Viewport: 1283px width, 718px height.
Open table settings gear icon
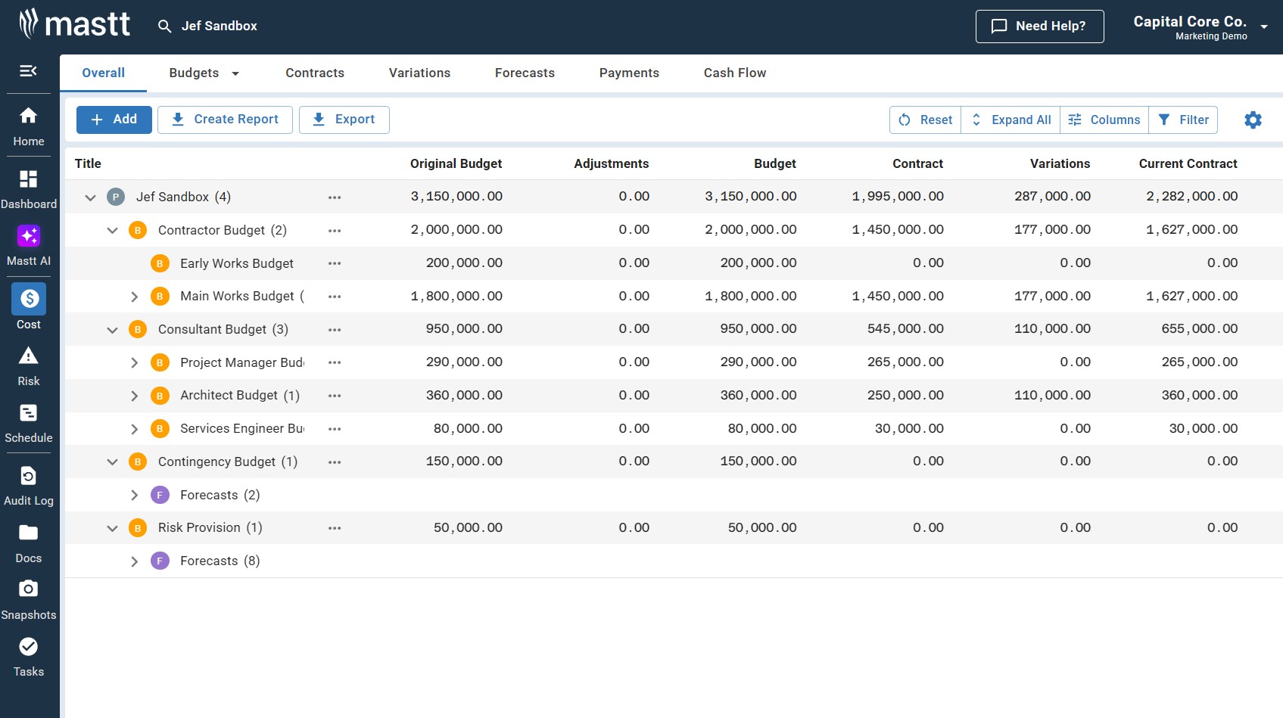tap(1253, 120)
